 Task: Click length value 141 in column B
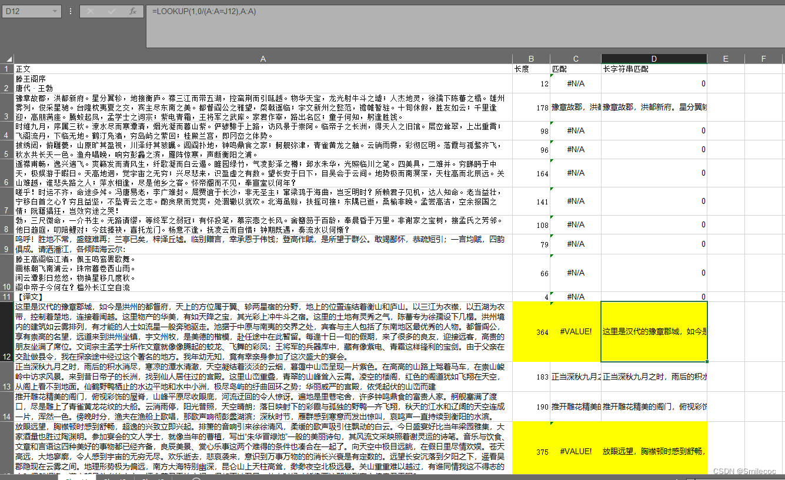click(532, 202)
